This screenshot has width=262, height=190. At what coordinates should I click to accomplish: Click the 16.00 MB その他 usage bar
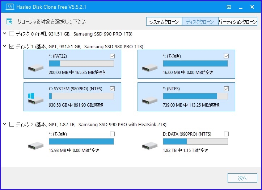pyautogui.click(x=195, y=63)
